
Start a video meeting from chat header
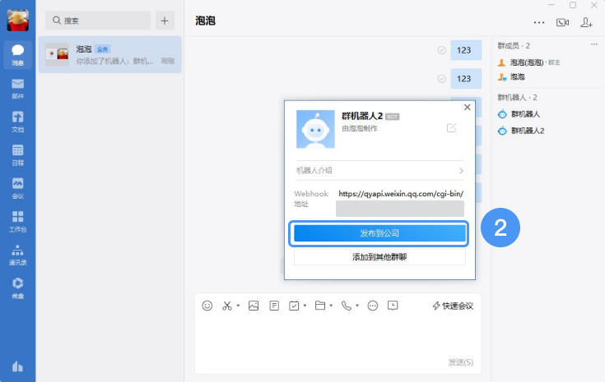coord(562,22)
